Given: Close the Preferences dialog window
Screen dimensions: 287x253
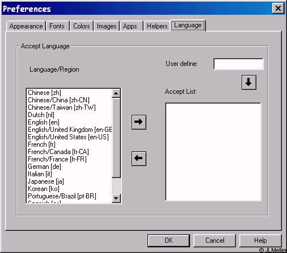Looking at the screenshot, I should [278, 9].
